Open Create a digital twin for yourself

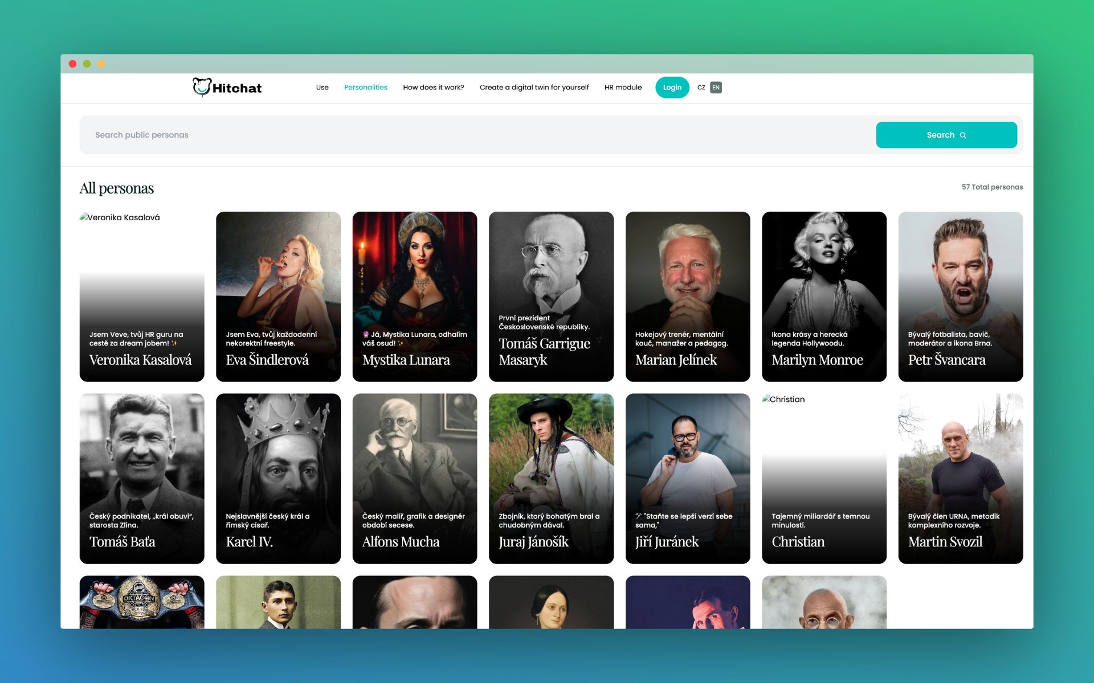coord(534,88)
